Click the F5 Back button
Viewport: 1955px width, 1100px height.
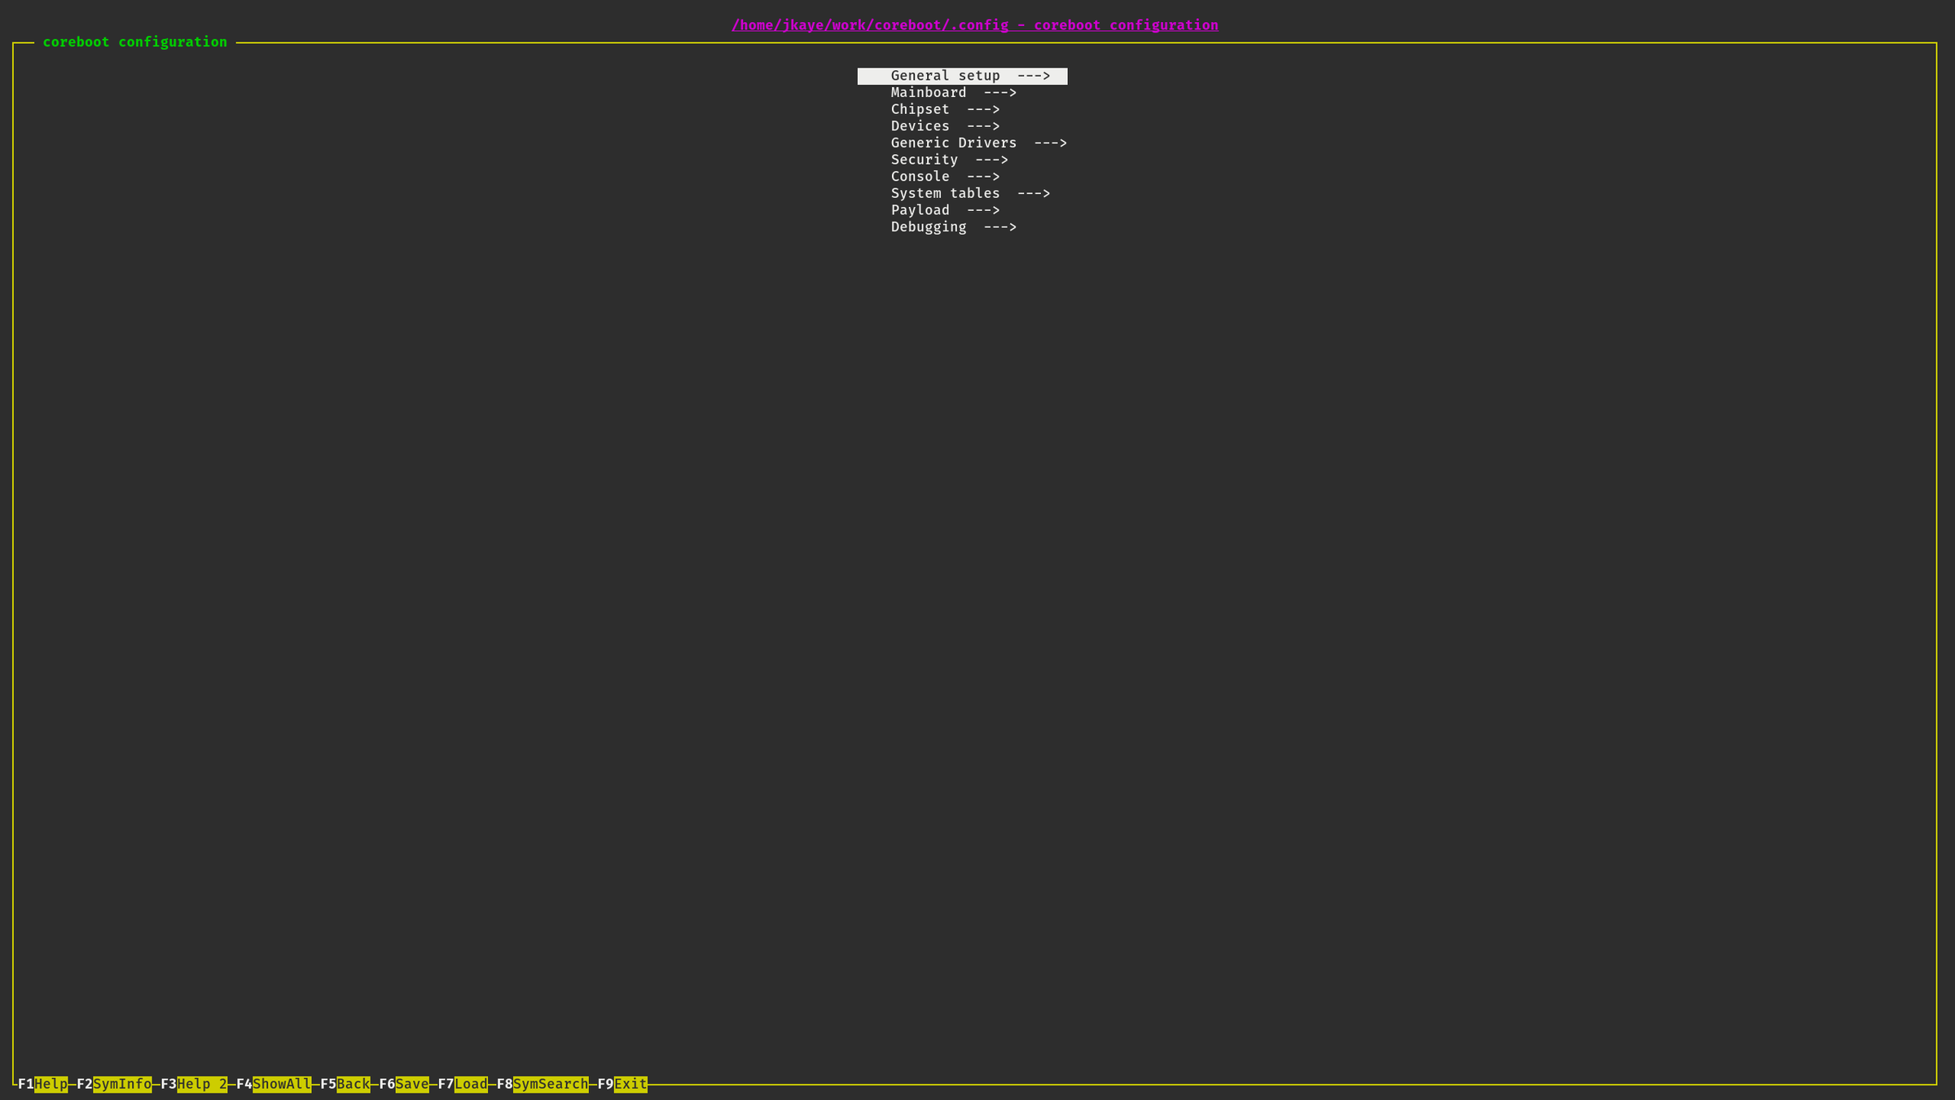(345, 1084)
